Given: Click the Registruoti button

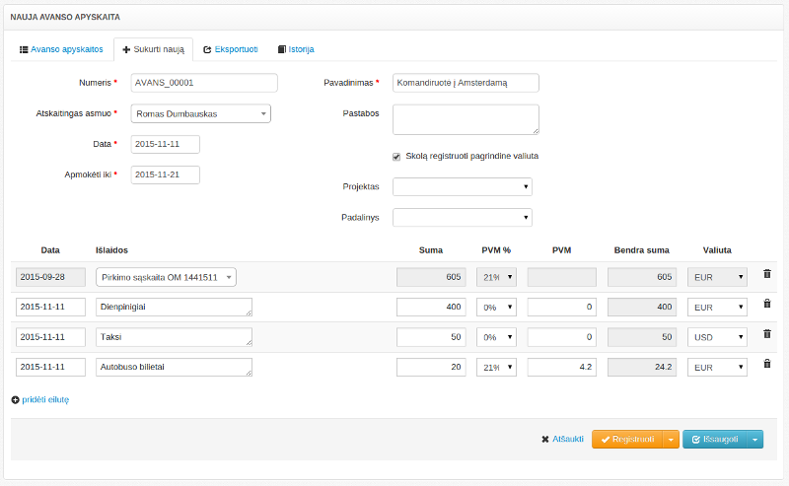Looking at the screenshot, I should tap(626, 440).
